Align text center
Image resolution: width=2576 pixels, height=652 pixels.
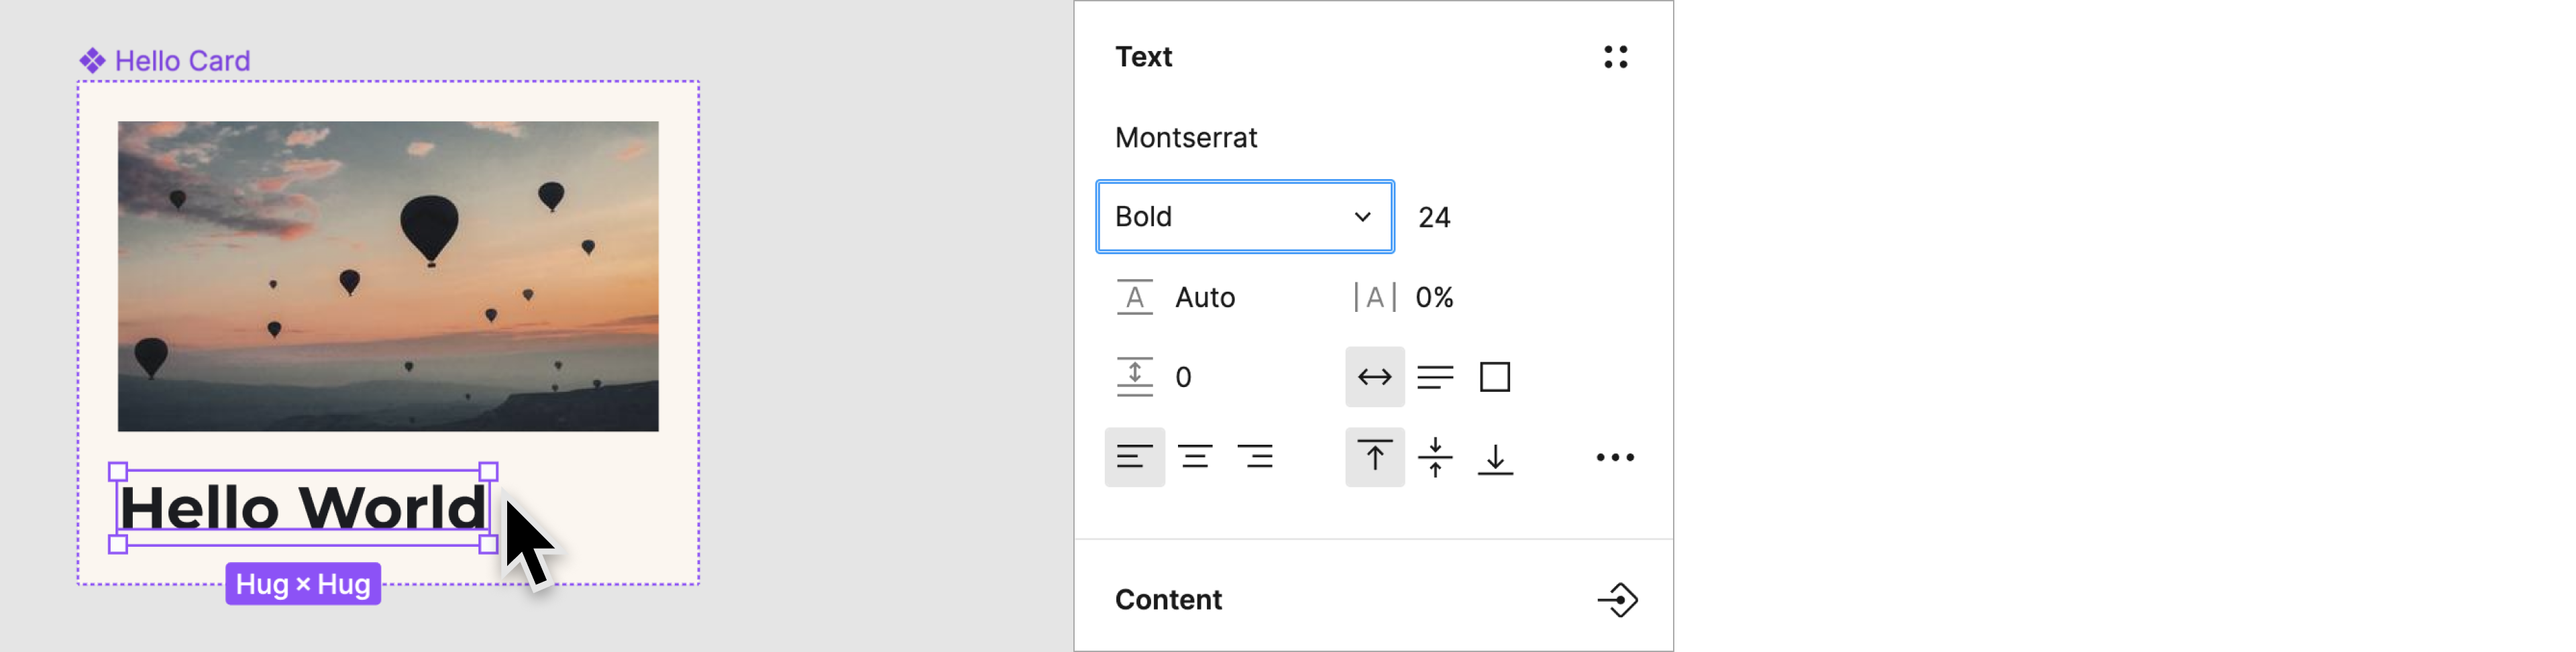[1195, 457]
